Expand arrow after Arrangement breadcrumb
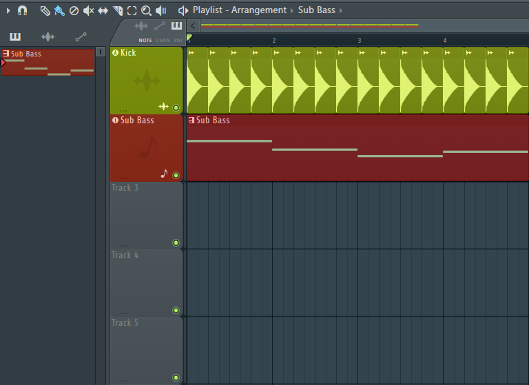The width and height of the screenshot is (529, 385). pyautogui.click(x=292, y=10)
